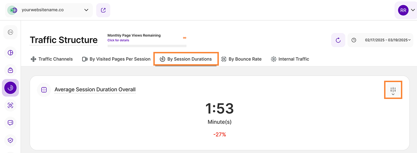Open the shopping bag sidebar icon
The height and width of the screenshot is (153, 417).
(x=11, y=70)
